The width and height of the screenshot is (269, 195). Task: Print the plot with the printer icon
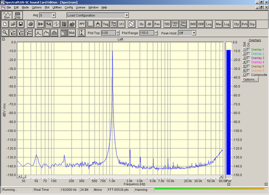30,24
